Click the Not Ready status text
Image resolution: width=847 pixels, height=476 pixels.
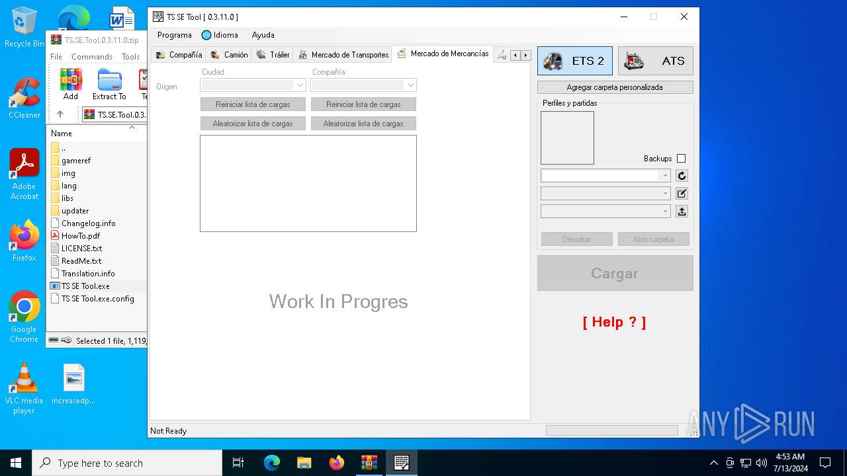pyautogui.click(x=168, y=431)
